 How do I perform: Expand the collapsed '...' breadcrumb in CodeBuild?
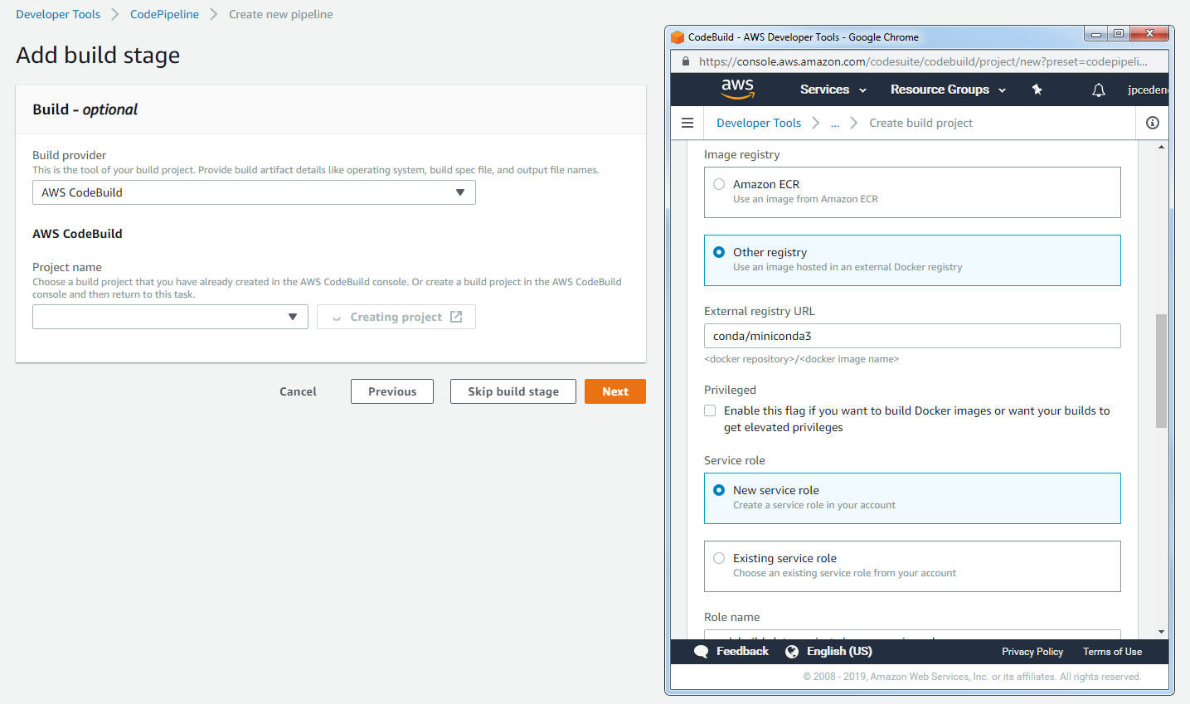(835, 123)
